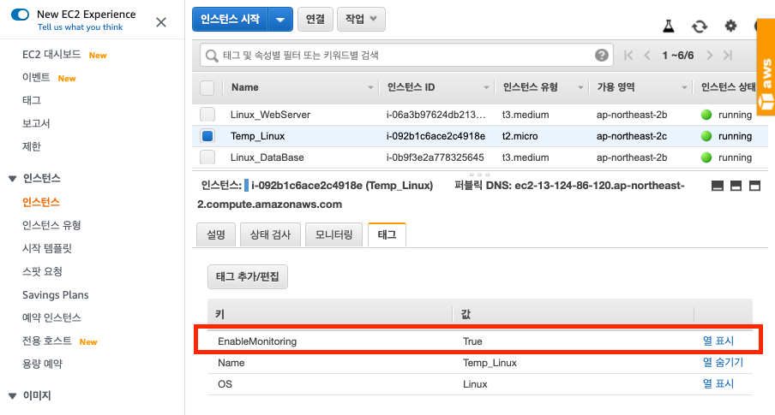Maximize the details pane layout icon
The height and width of the screenshot is (415, 775).
[x=754, y=186]
